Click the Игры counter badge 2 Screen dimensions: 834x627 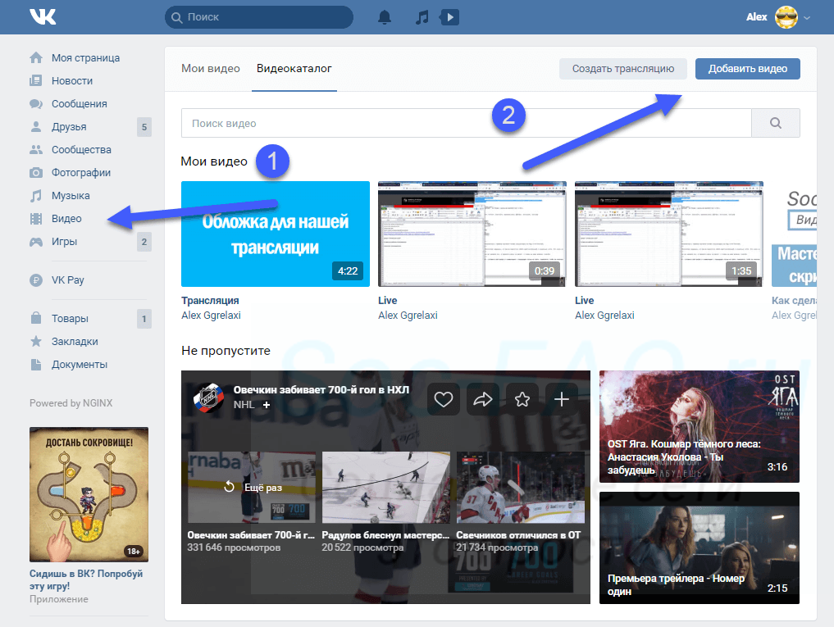(x=144, y=242)
